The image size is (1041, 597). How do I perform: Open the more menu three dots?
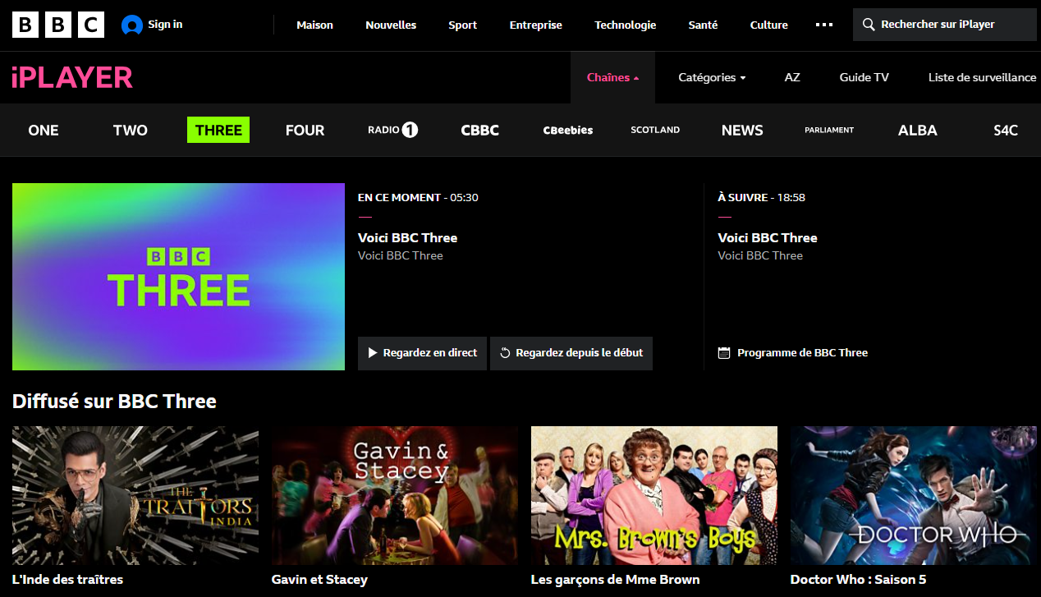pos(824,25)
